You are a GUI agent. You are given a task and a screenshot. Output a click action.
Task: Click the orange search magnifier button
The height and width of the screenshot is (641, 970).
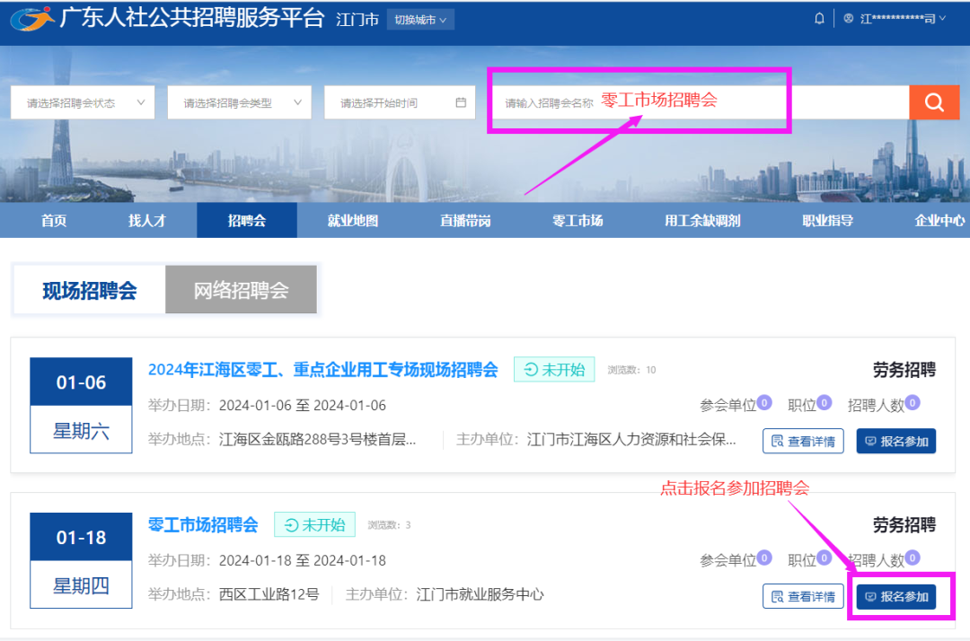[934, 102]
